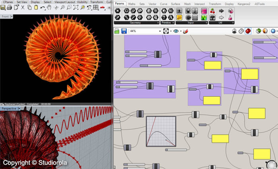Viewport: 278px width, 169px height.
Task: Toggle the canvas Preview eye icon
Action: [x=176, y=31]
